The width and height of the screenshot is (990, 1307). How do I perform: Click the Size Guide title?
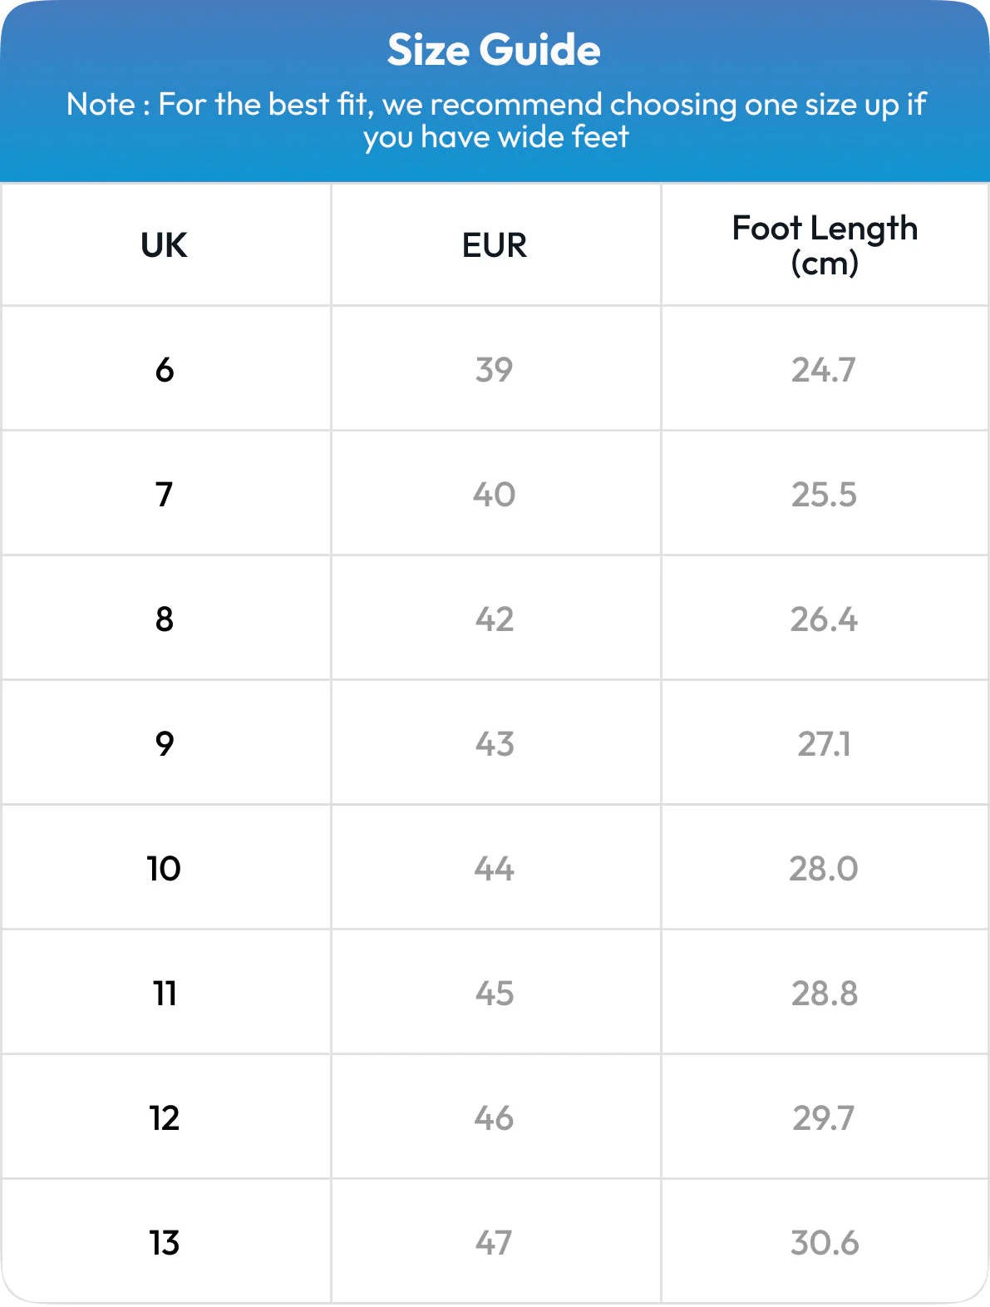(494, 50)
